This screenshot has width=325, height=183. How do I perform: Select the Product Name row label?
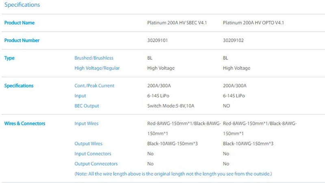click(x=19, y=23)
